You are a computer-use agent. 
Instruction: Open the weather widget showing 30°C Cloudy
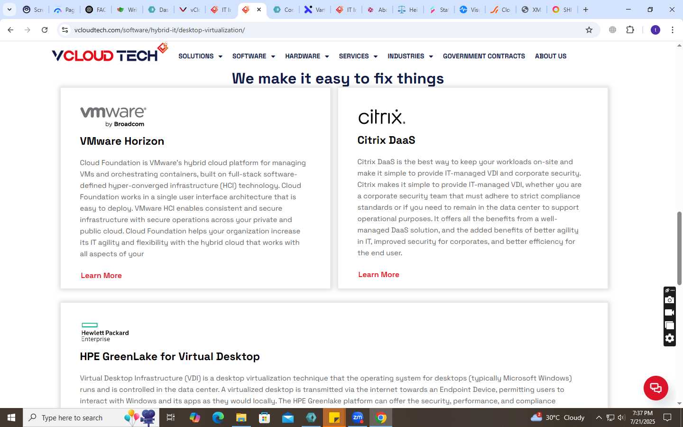click(x=557, y=418)
